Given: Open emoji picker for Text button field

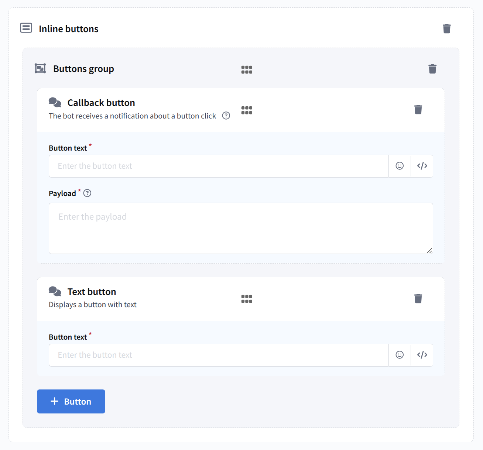Looking at the screenshot, I should coord(400,355).
